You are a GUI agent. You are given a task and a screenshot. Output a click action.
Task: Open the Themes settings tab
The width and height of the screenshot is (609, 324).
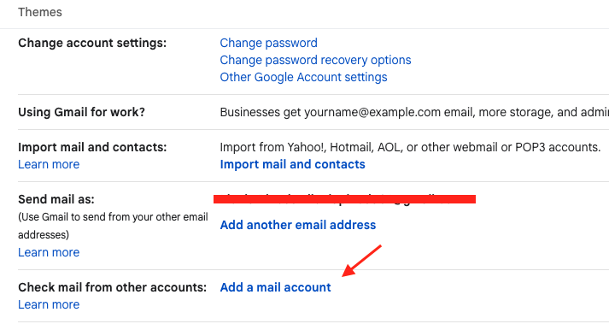click(x=40, y=12)
